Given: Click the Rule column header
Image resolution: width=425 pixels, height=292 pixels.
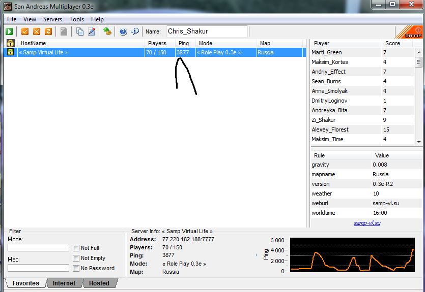Looking at the screenshot, I should 341,155.
